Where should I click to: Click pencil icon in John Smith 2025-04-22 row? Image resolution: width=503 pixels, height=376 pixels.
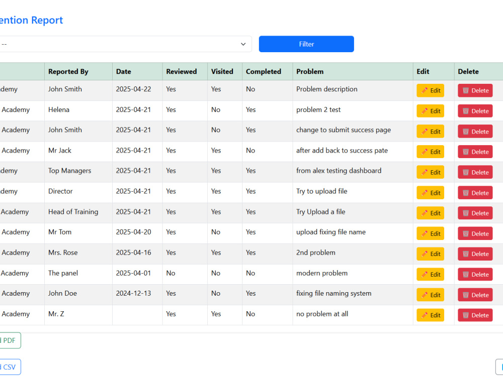coord(425,91)
